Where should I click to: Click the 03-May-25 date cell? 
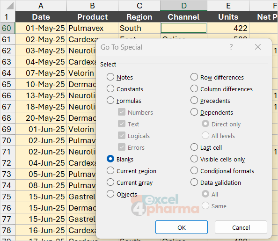coord(41,51)
